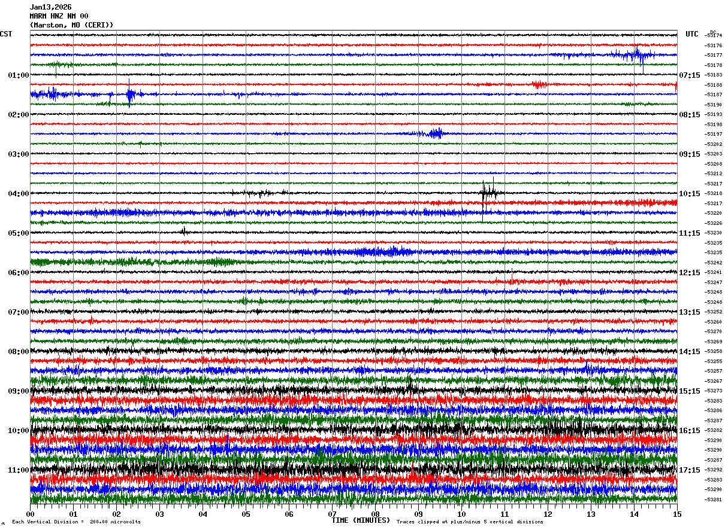Click the 02:00 CST hour label

coord(19,115)
